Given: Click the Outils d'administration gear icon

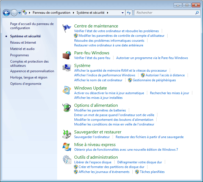Looking at the screenshot, I should coord(67,159).
